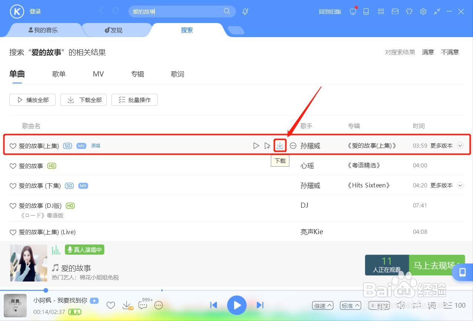The height and width of the screenshot is (321, 473).
Task: Open the apps grid icon
Action: pos(381,12)
